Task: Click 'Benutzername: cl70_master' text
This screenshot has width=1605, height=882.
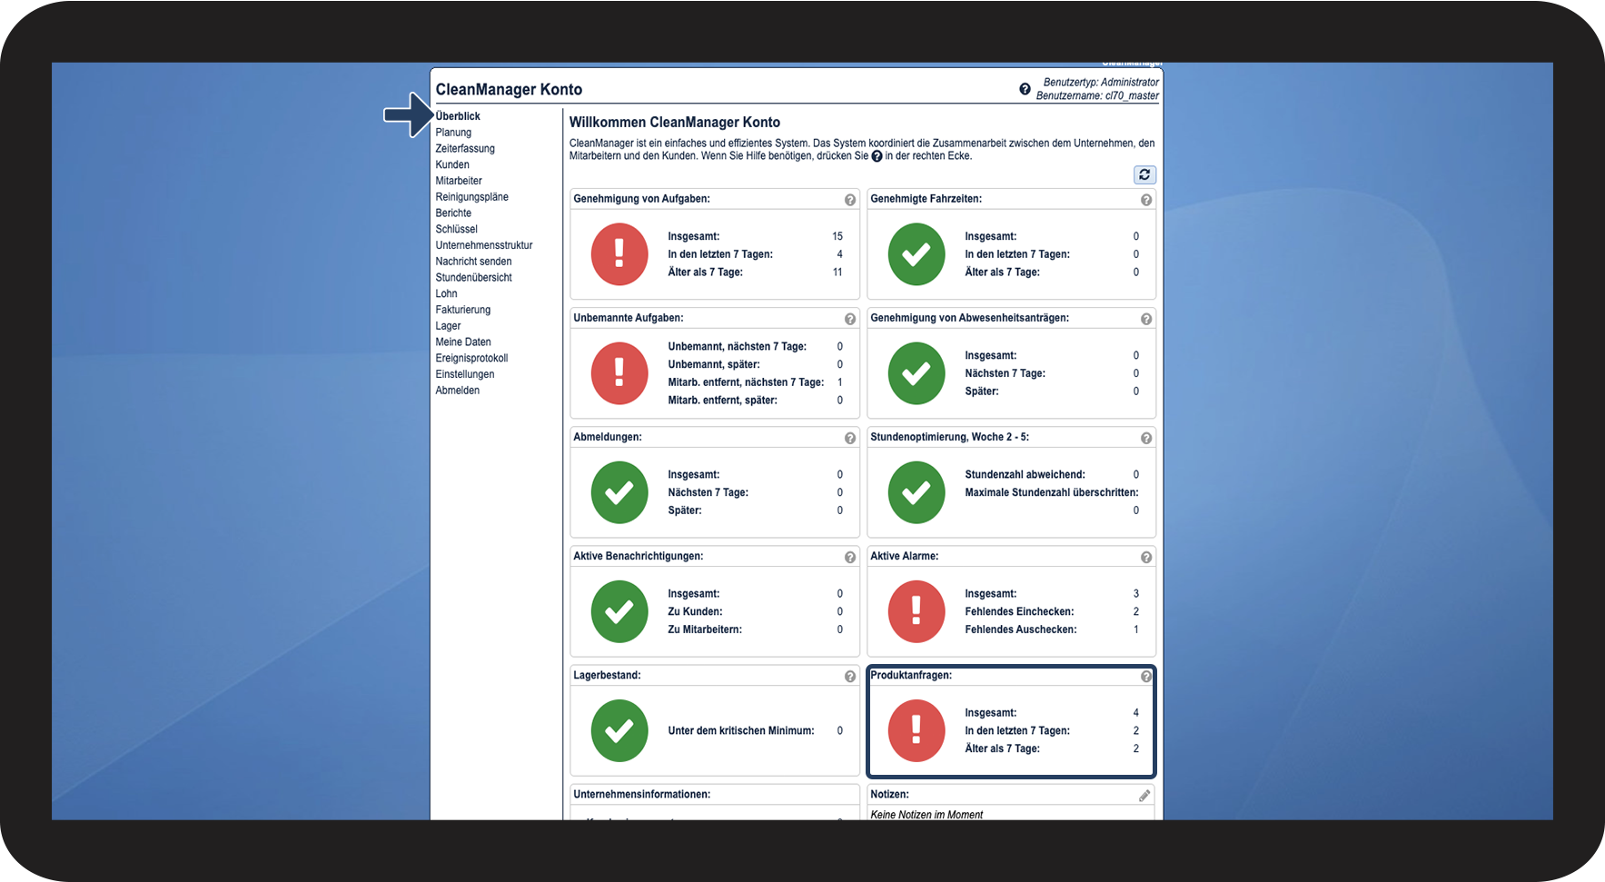Action: (x=1097, y=95)
